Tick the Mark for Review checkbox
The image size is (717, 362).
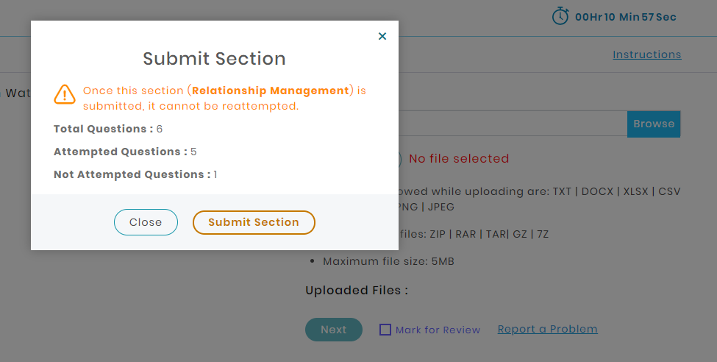[x=385, y=330]
